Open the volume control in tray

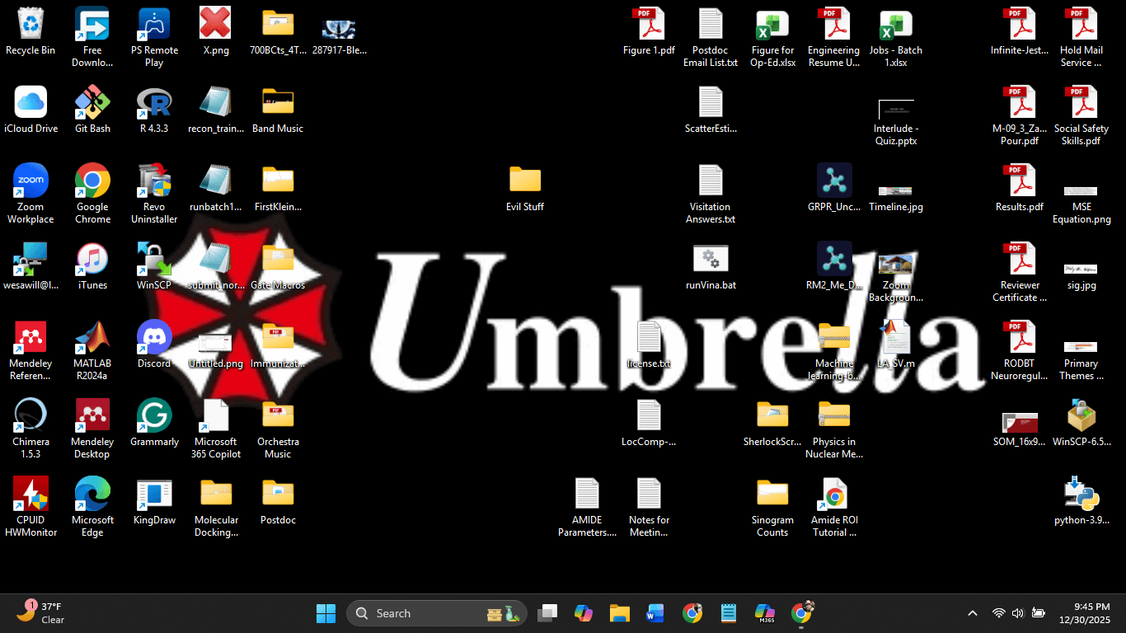tap(1018, 613)
